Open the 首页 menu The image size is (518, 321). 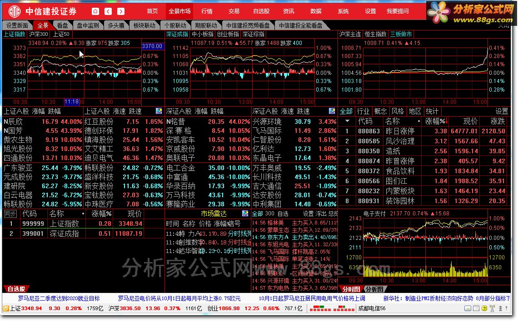click(152, 11)
